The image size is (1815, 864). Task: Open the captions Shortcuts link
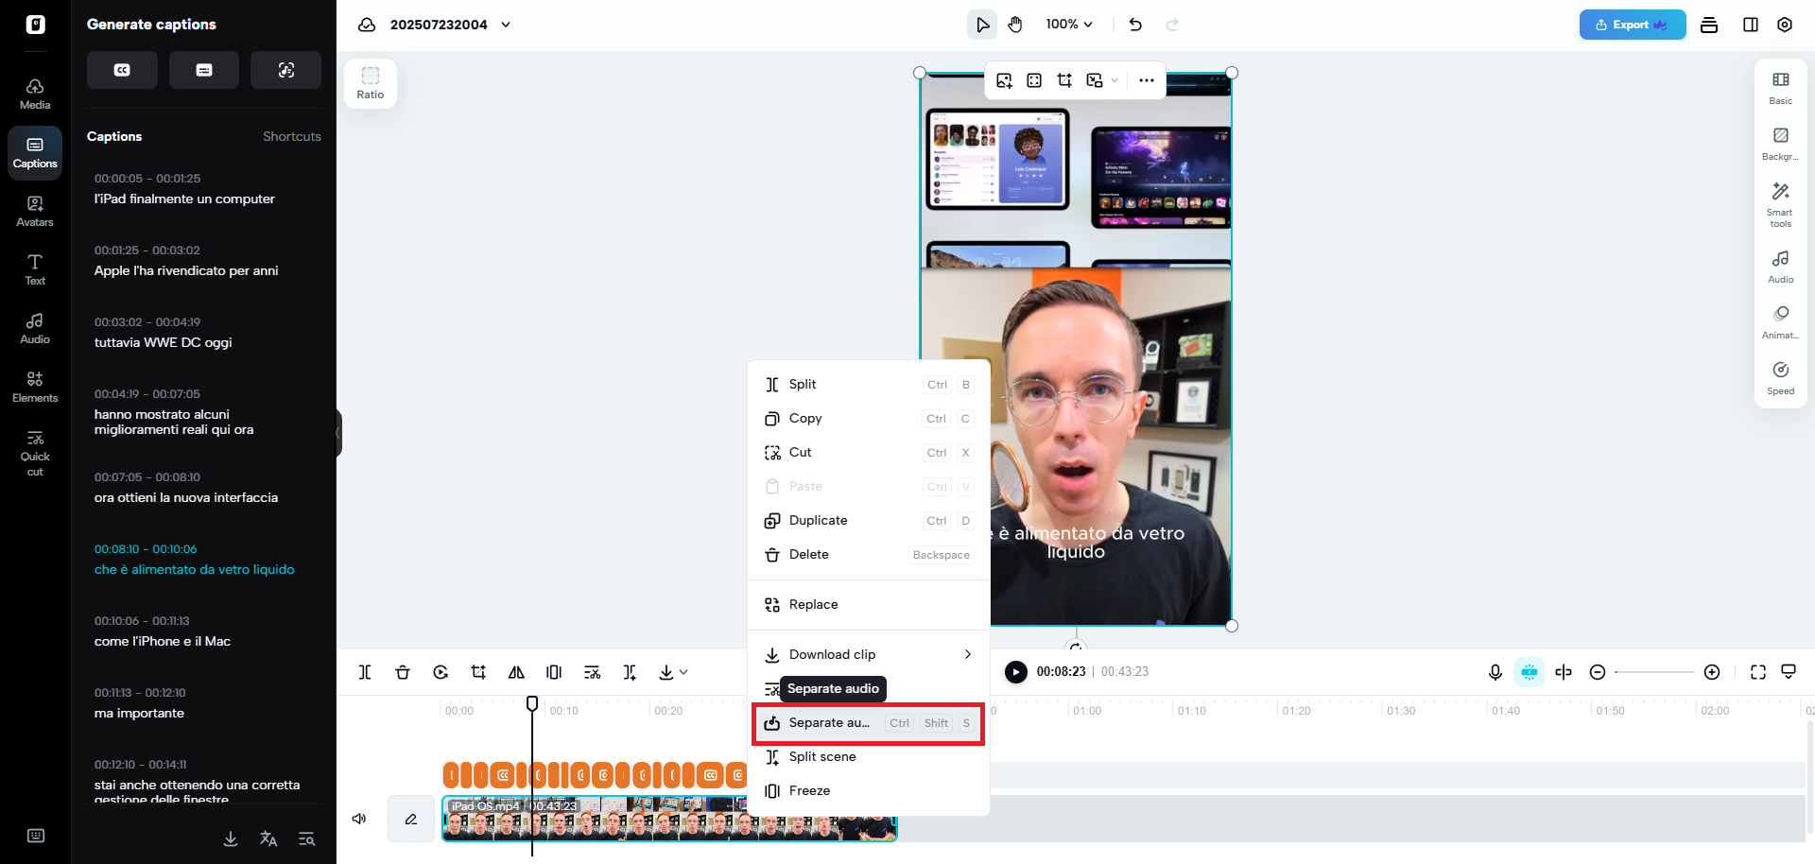tap(292, 136)
